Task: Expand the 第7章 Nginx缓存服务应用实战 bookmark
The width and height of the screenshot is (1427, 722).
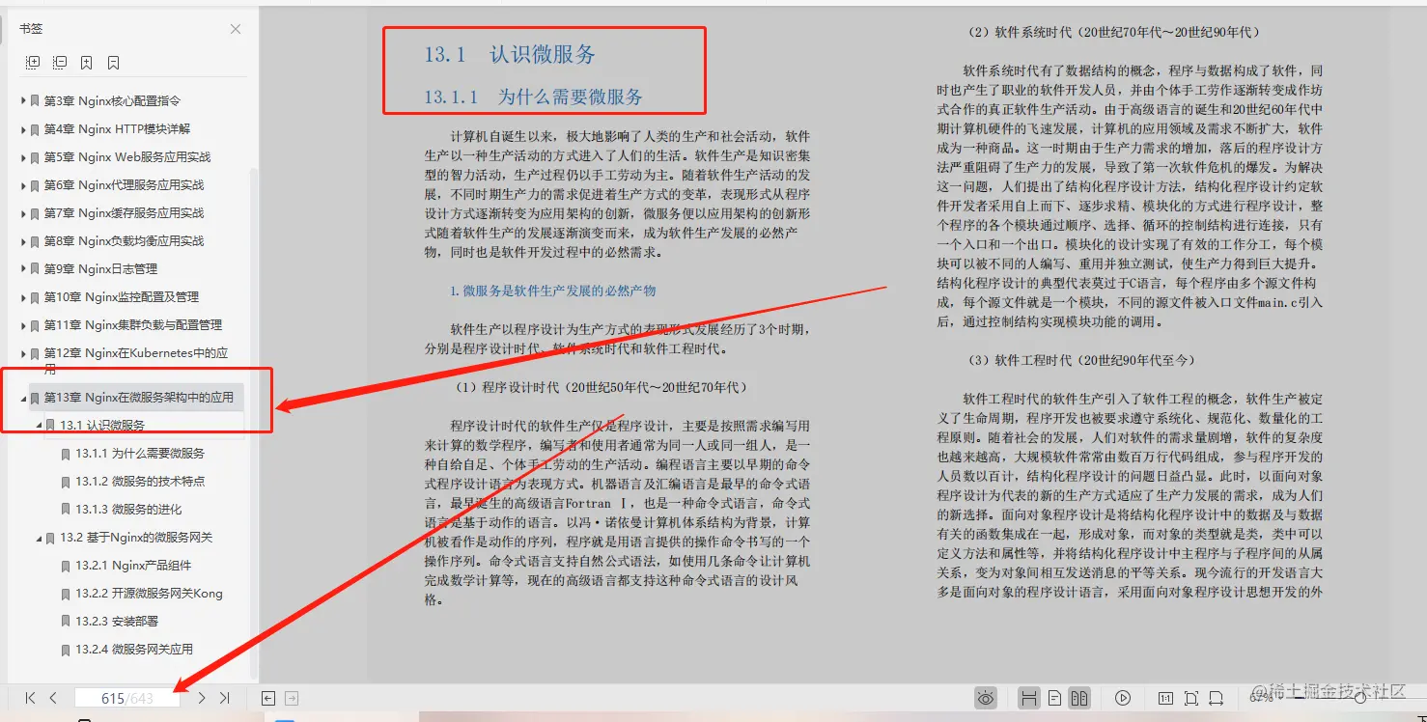Action: [23, 212]
